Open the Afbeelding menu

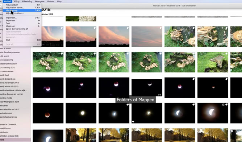27,1
